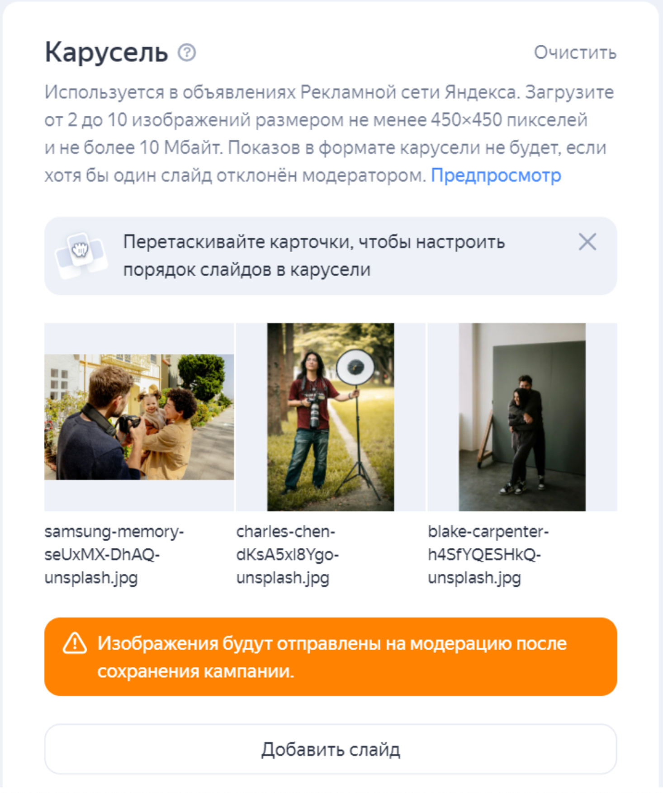Click the hint text about reordering slides

[314, 255]
